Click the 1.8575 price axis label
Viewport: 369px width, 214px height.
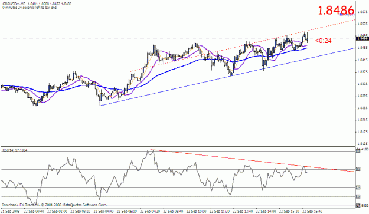pyautogui.click(x=363, y=12)
